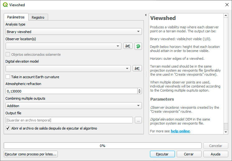The height and width of the screenshot is (161, 232).
Task: Open the Observer location(s) dropdown
Action: tap(63, 46)
